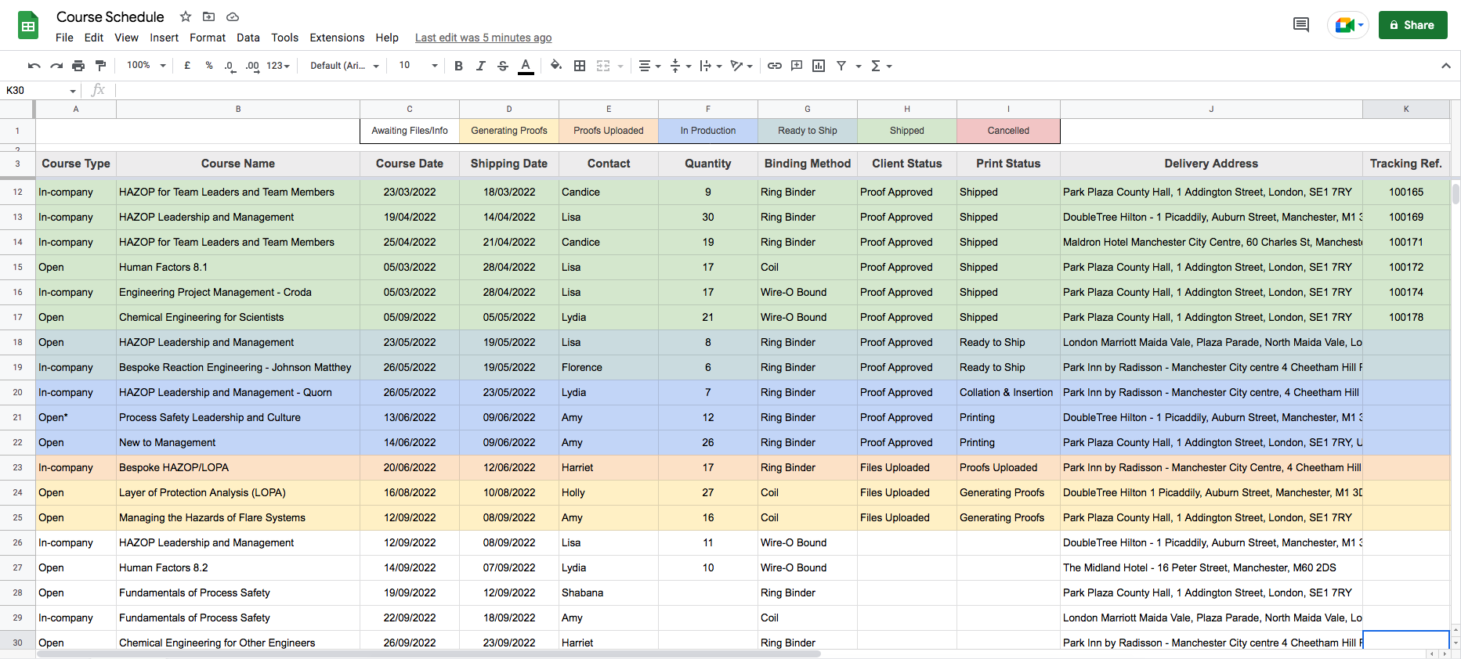Open the Help menu
The height and width of the screenshot is (659, 1461).
[387, 38]
